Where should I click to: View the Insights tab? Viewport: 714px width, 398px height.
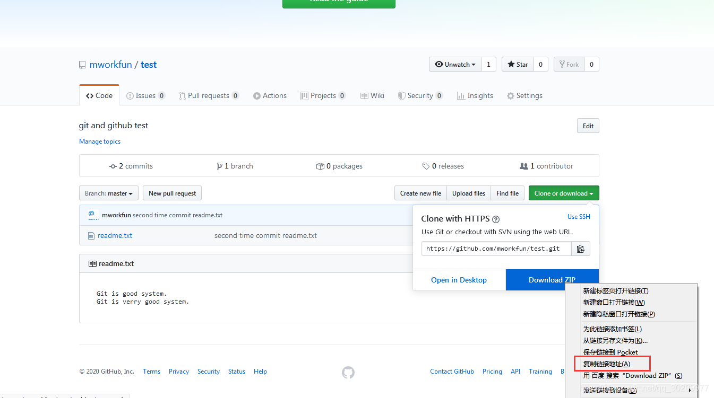click(476, 96)
